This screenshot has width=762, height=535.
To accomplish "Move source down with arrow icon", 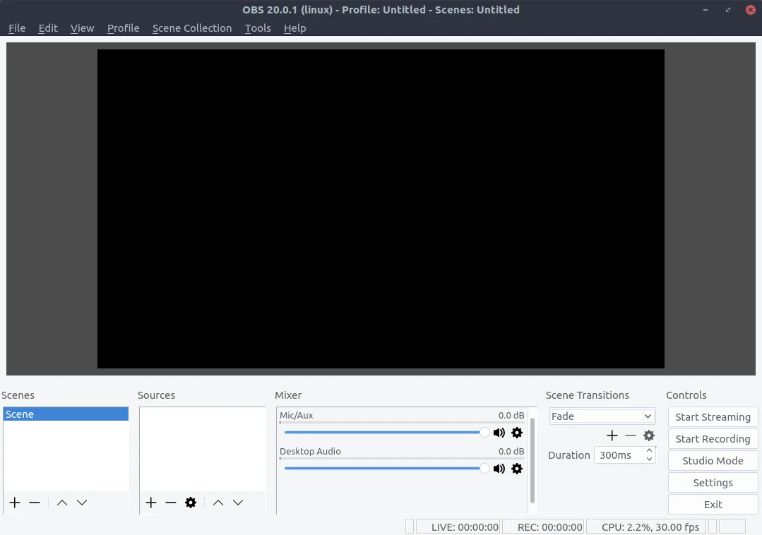I will point(238,503).
